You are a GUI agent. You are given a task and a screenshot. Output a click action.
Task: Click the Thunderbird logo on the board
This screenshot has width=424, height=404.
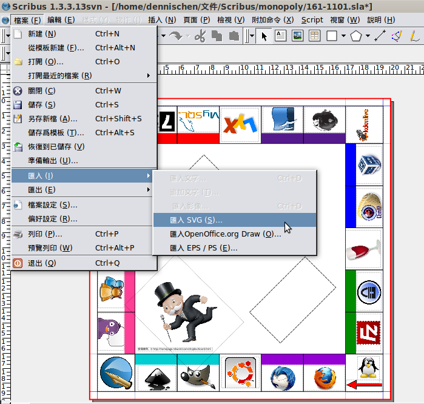(x=283, y=378)
